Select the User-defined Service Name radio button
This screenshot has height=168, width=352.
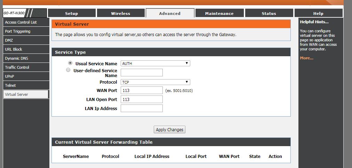(x=68, y=70)
